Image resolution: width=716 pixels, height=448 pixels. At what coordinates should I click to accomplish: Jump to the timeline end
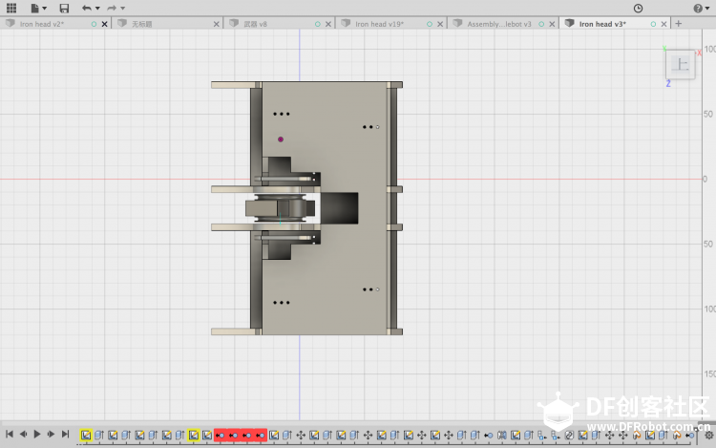(x=66, y=435)
